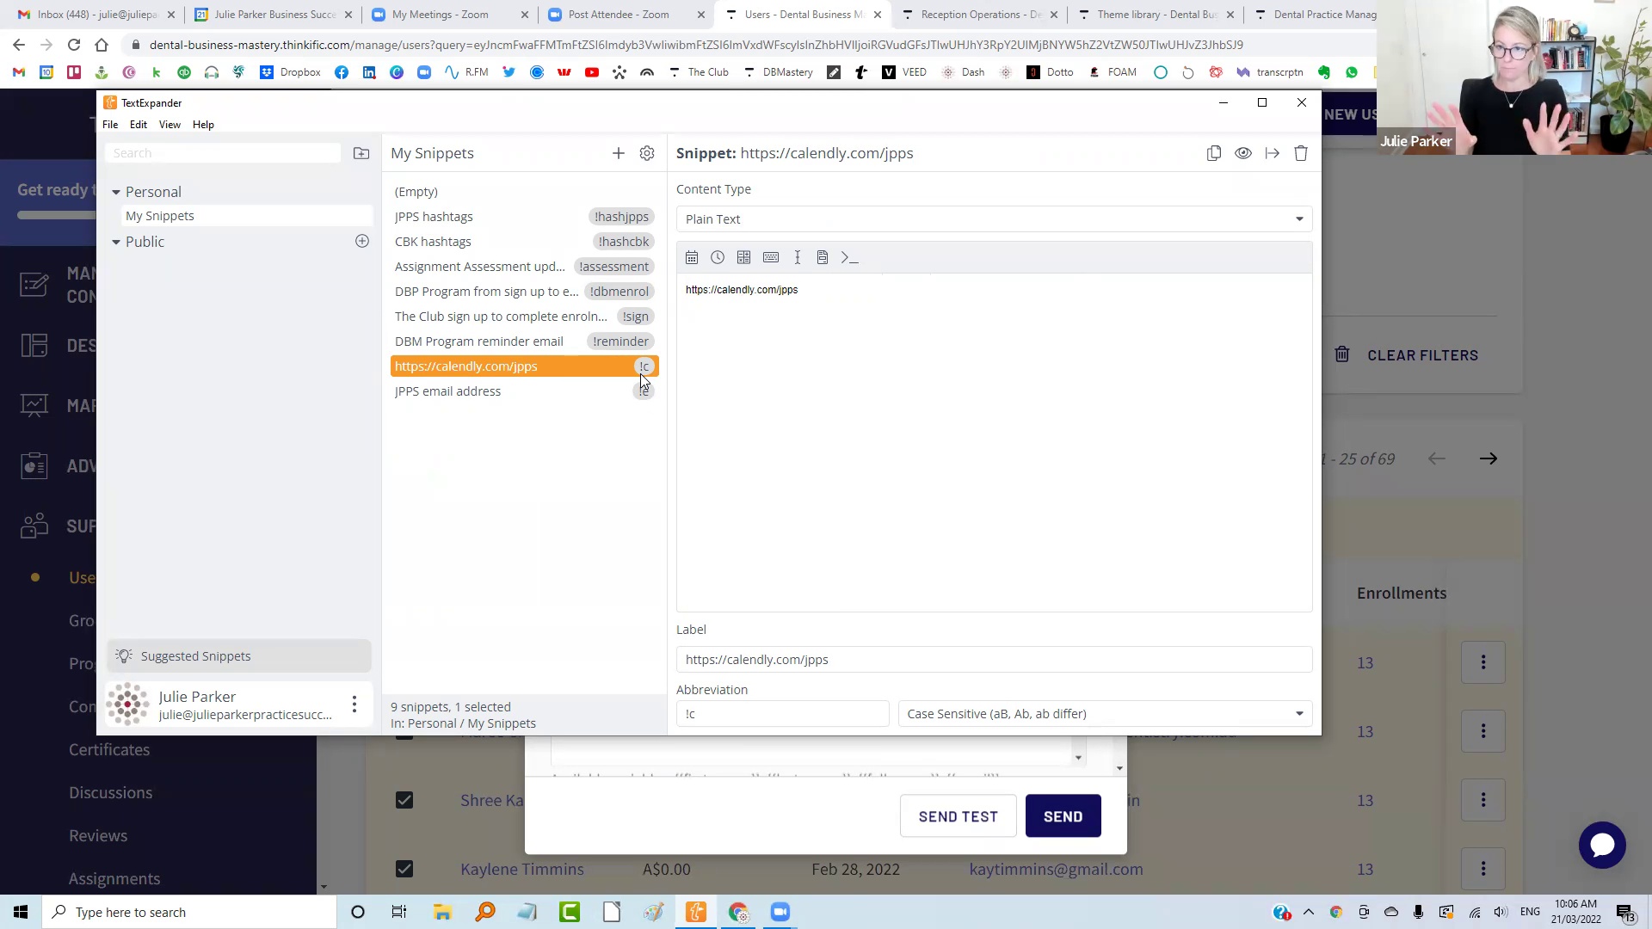This screenshot has width=1652, height=929.
Task: Delete the snippet using trash icon
Action: (x=1301, y=153)
